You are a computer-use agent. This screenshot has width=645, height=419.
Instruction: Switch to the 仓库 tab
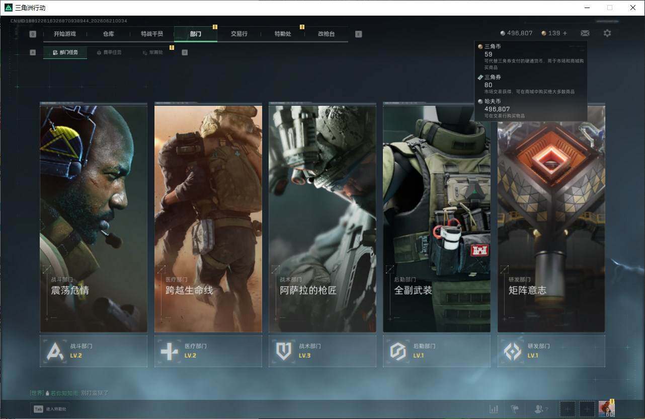[108, 34]
